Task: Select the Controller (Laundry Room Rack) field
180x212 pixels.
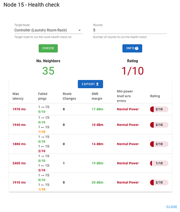Action: [48, 30]
